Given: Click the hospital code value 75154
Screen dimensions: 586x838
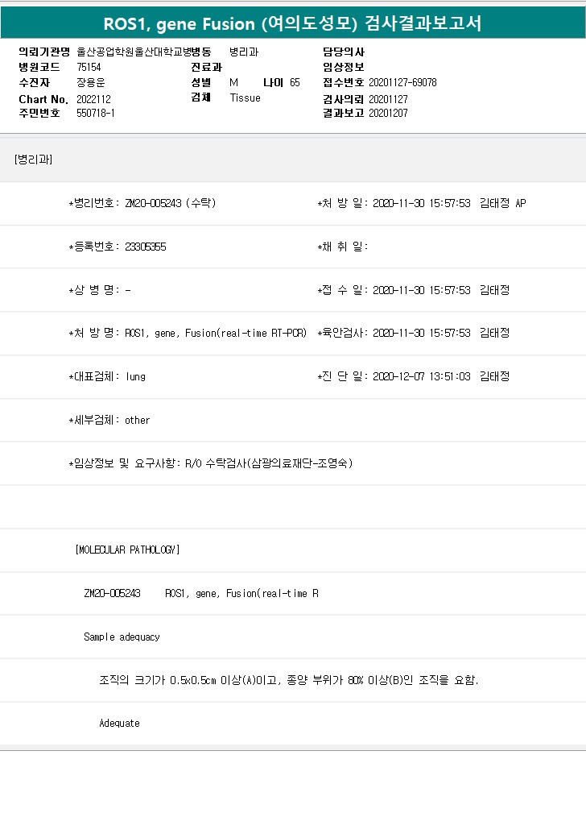Looking at the screenshot, I should coord(89,67).
